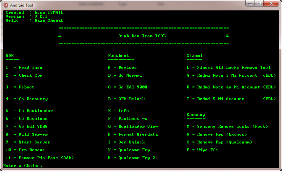Click the 'P = Wipe Efs' entry
Screen dimensions: 282x171
[x=202, y=150]
